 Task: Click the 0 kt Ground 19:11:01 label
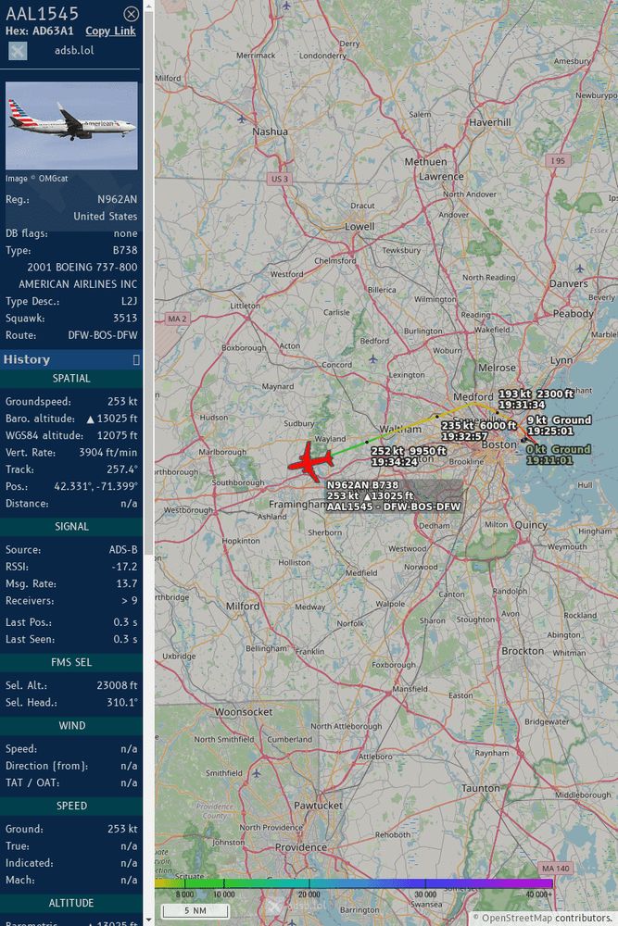tap(559, 455)
